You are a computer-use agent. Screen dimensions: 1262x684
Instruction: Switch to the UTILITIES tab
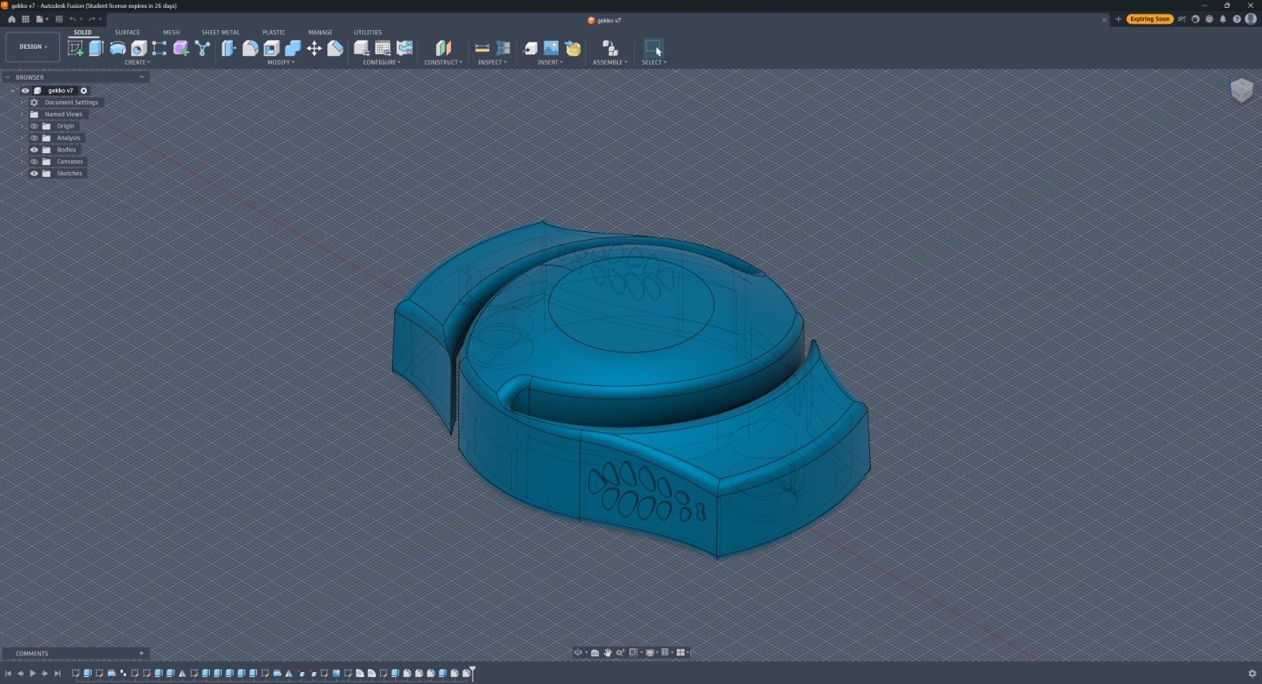368,32
